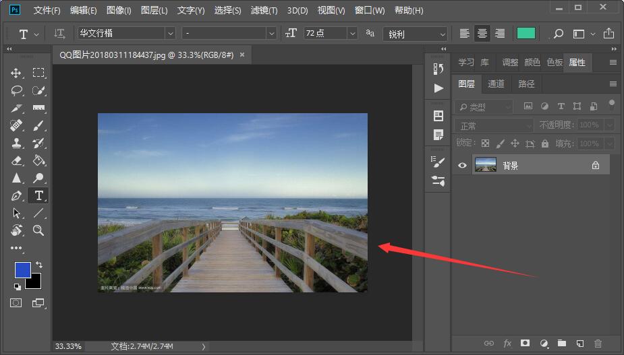The height and width of the screenshot is (355, 624).
Task: Create a new group folder
Action: (x=561, y=343)
